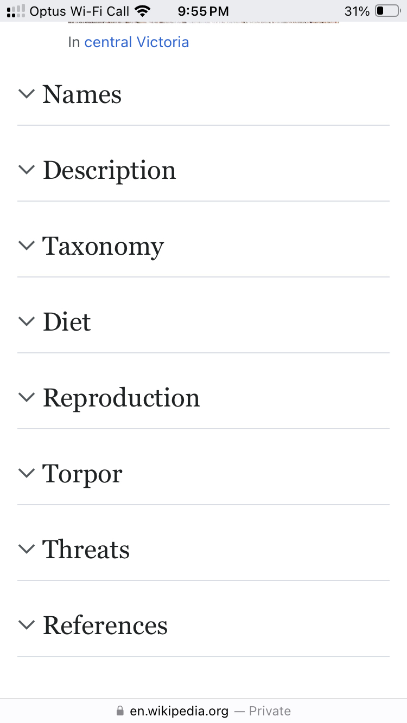407x723 pixels.
Task: Tap the Description section heading
Action: pos(110,170)
